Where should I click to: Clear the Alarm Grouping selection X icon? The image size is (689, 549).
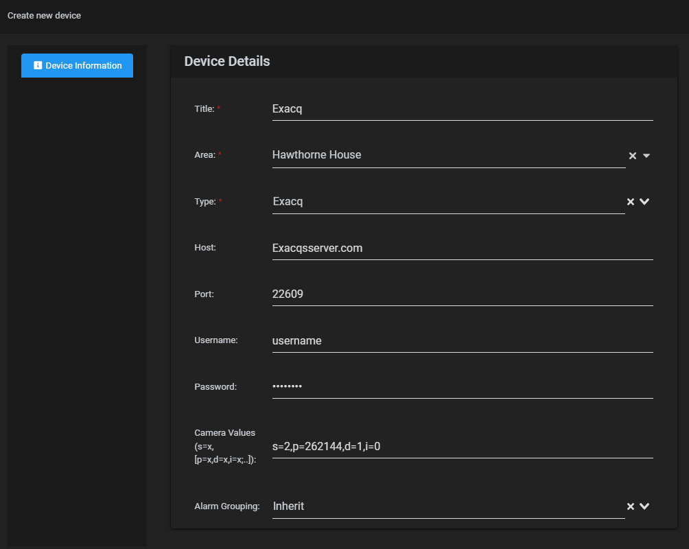tap(630, 506)
